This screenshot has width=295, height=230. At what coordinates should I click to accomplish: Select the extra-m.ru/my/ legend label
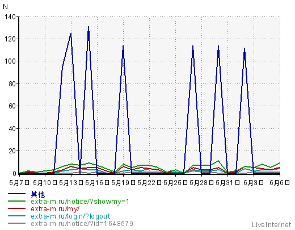tap(55, 209)
